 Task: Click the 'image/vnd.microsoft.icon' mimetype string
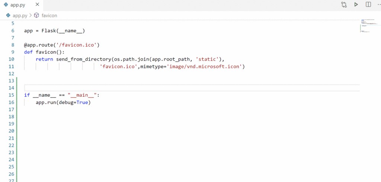204,67
